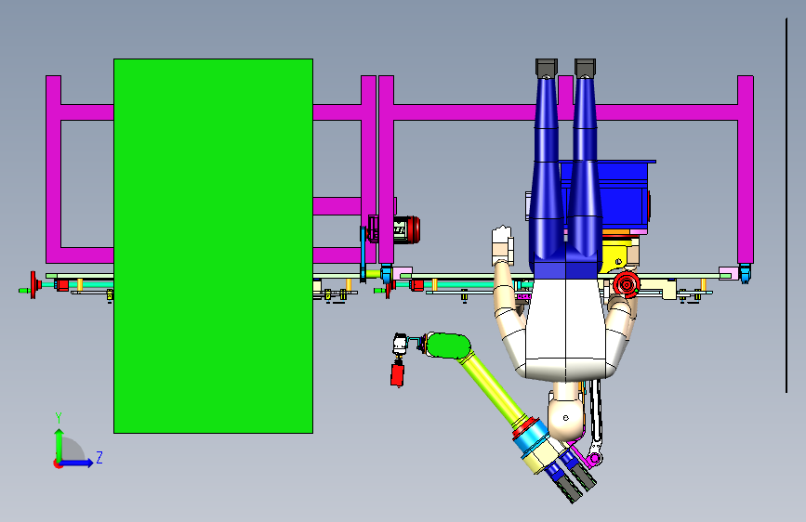Click the Y axis label on triad
The image size is (806, 522).
click(x=59, y=418)
